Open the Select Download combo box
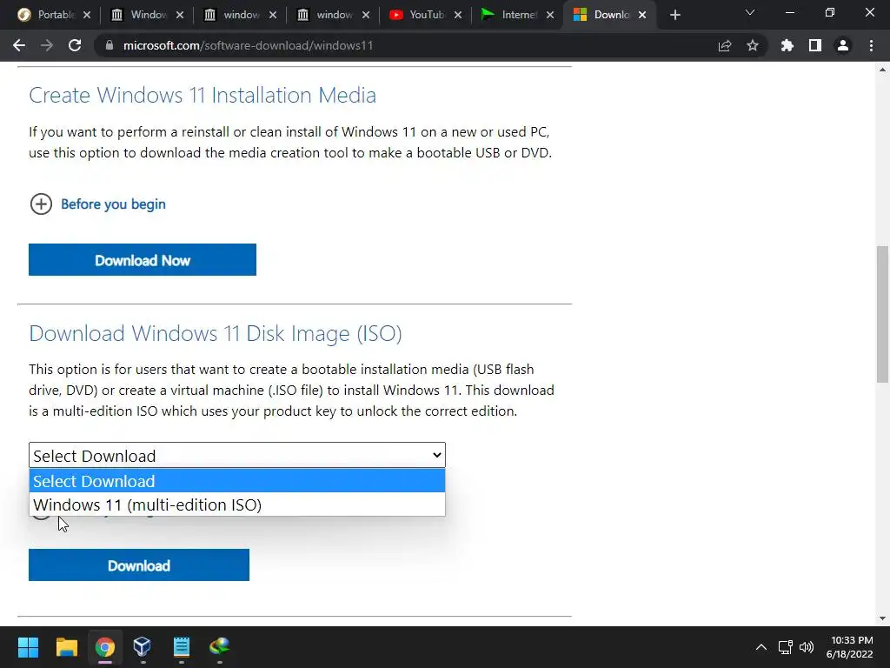890x668 pixels. coord(237,455)
